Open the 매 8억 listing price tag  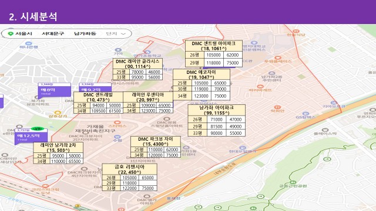click(x=55, y=90)
